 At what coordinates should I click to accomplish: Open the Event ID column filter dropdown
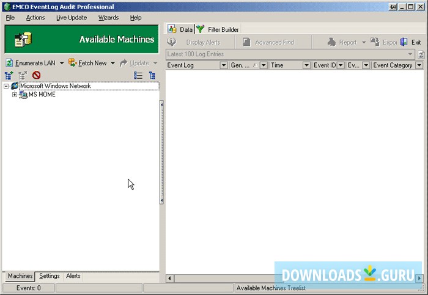coord(341,65)
